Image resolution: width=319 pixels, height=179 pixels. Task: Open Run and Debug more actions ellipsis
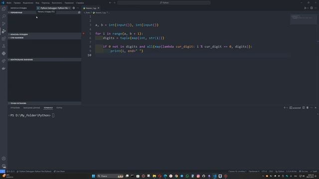[x=78, y=8]
